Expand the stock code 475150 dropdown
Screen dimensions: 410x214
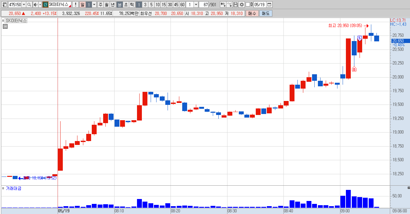(24, 5)
